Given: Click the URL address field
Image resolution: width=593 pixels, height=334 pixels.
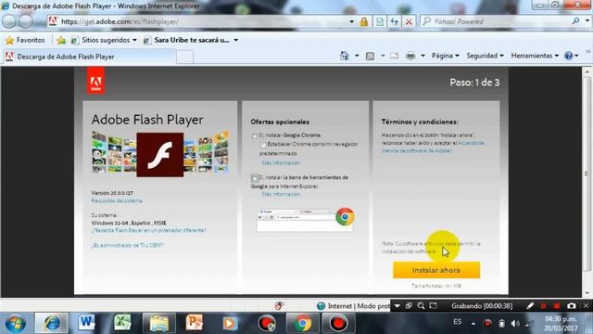Looking at the screenshot, I should [x=202, y=21].
